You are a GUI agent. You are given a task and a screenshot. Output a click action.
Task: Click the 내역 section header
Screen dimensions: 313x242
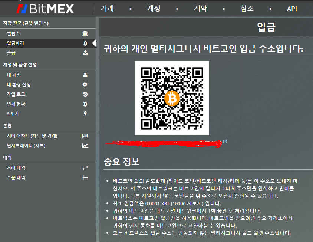pyautogui.click(x=7, y=157)
